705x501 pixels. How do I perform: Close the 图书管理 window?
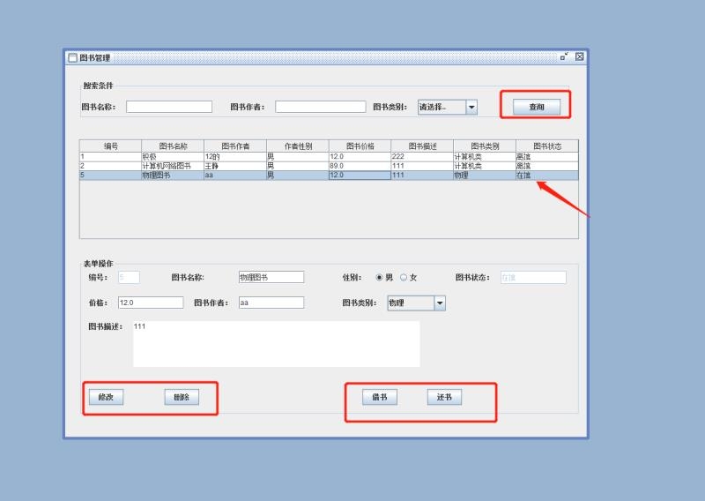(x=580, y=56)
